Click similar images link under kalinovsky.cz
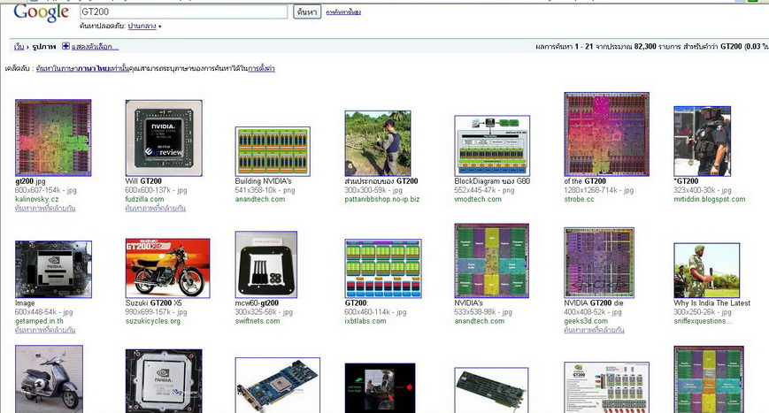The width and height of the screenshot is (769, 413). click(x=45, y=208)
